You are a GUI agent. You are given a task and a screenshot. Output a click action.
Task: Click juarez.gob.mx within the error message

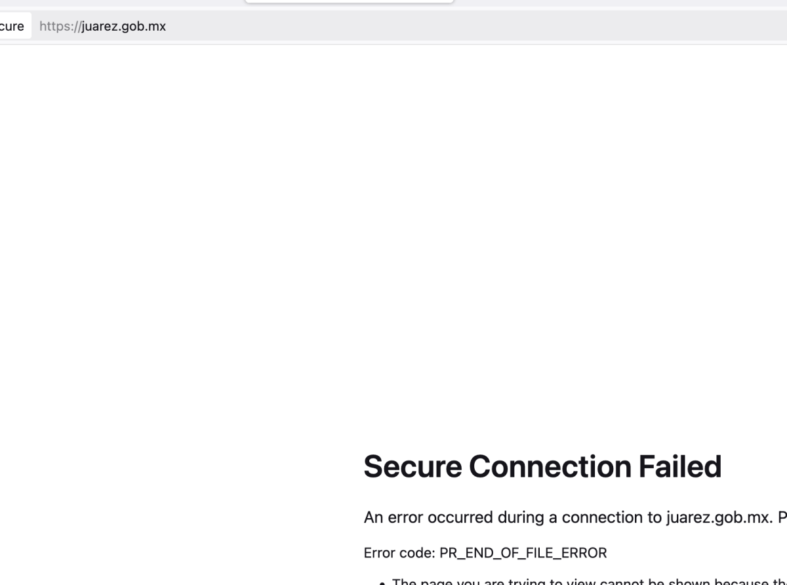coord(719,517)
